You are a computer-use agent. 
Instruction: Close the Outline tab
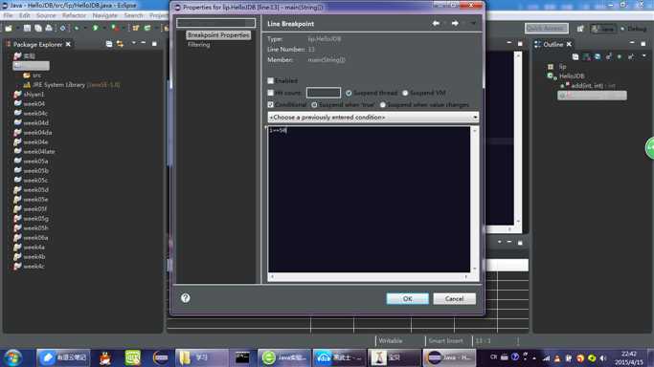569,44
